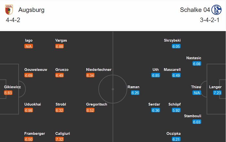Screen dimensions: 226x142
Task: Click Caligiuri's 7.32 rating badge
Action: pos(59,139)
